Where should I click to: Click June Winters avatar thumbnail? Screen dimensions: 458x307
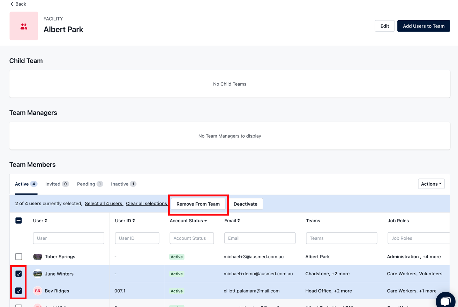[38, 274]
